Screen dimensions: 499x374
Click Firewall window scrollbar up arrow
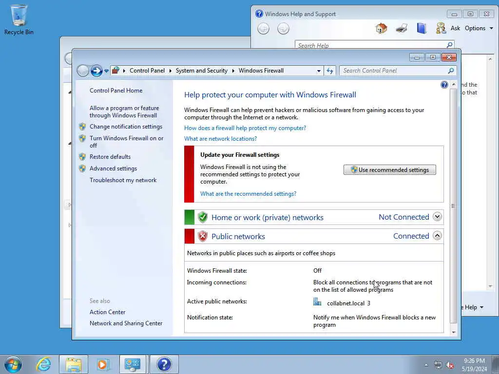point(454,85)
